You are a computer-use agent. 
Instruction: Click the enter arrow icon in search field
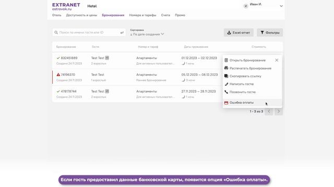(x=122, y=32)
